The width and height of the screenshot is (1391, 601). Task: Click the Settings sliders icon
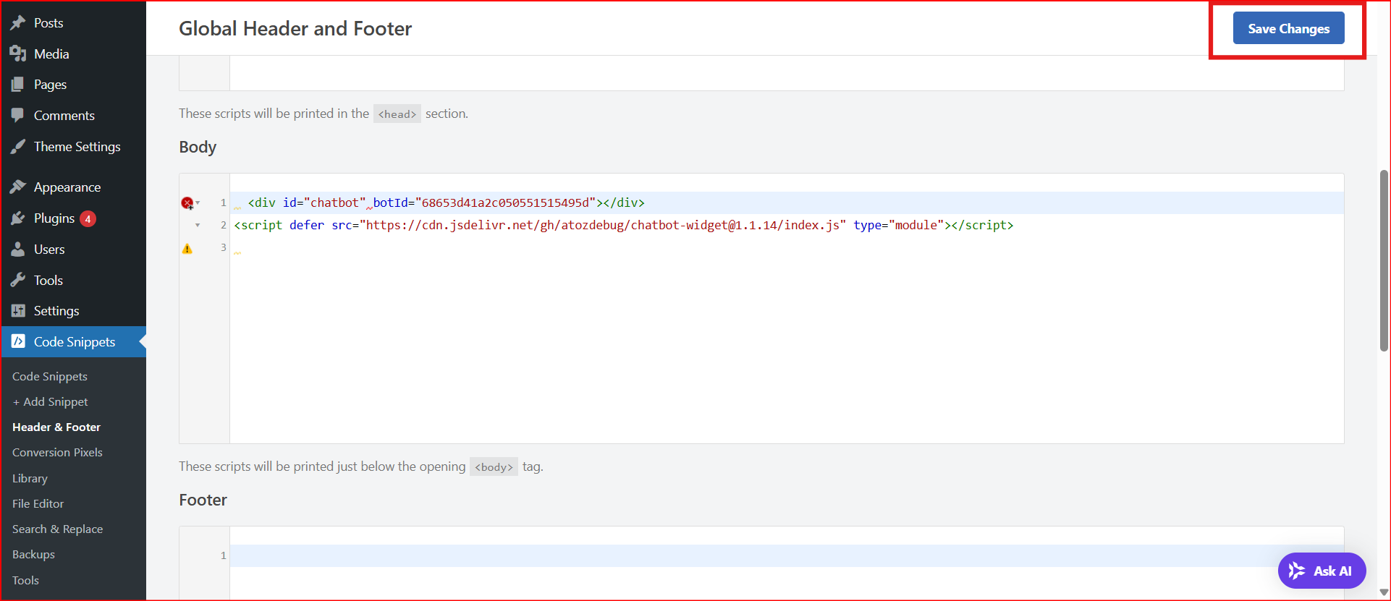[18, 311]
